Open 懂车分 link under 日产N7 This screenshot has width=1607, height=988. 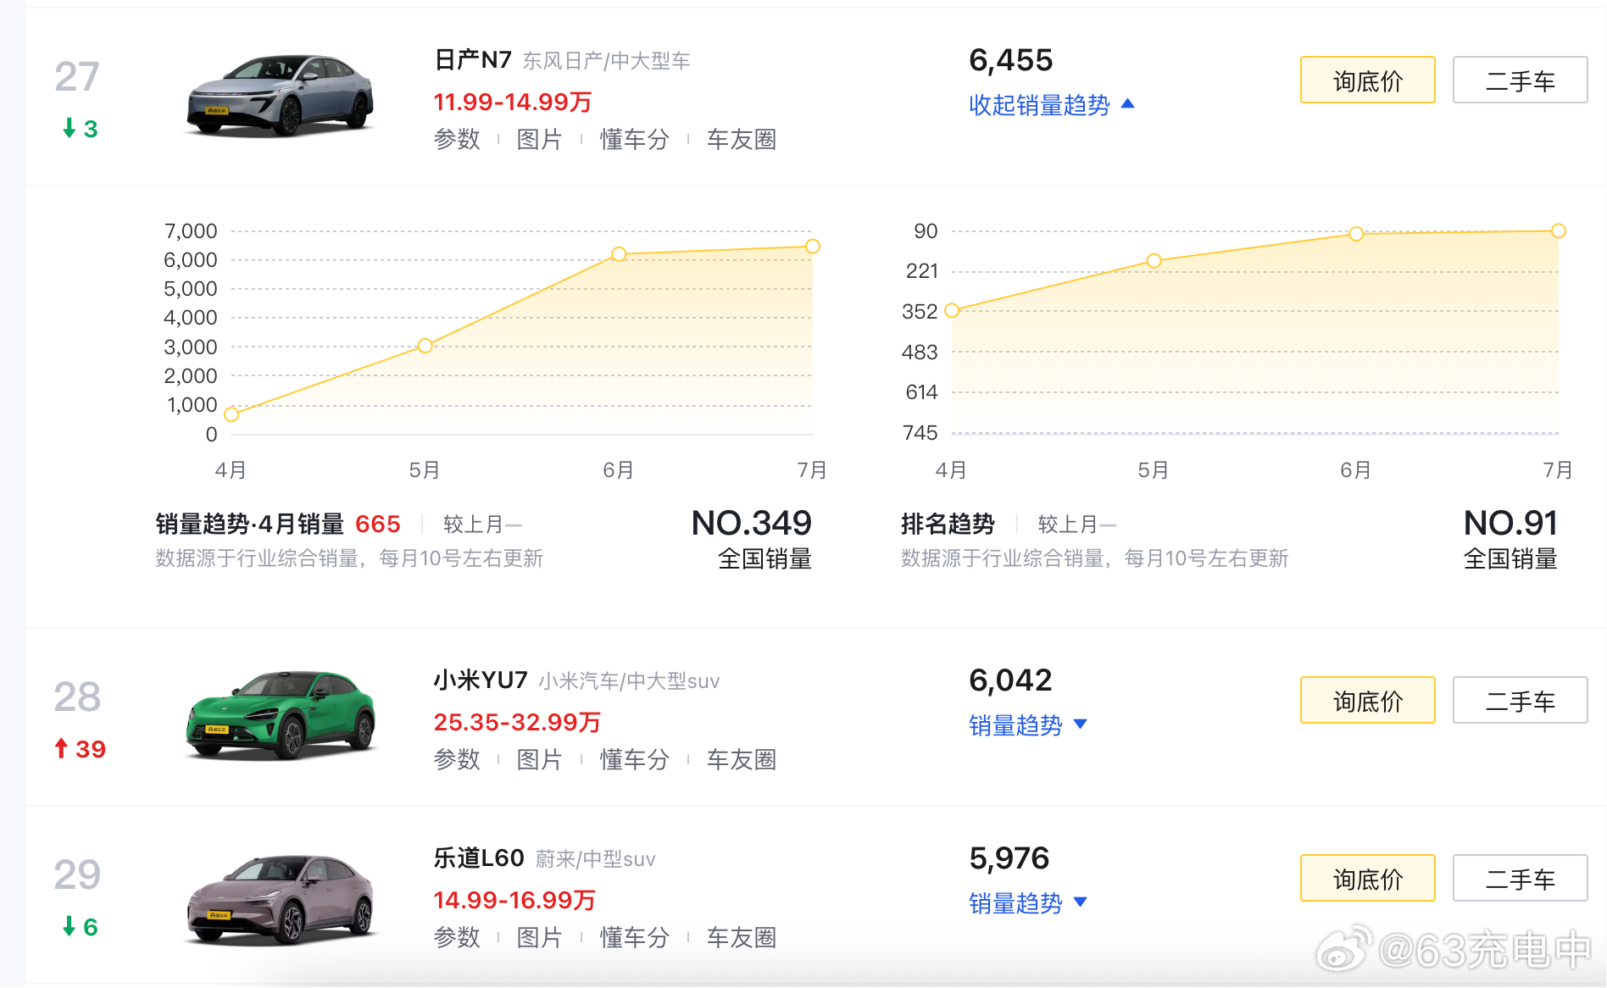click(x=635, y=139)
